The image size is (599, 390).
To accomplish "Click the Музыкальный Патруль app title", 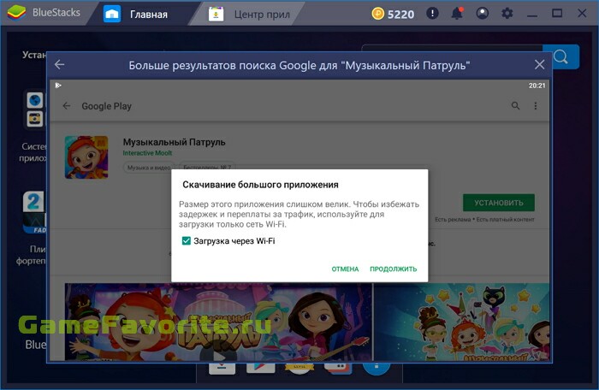I will point(175,142).
